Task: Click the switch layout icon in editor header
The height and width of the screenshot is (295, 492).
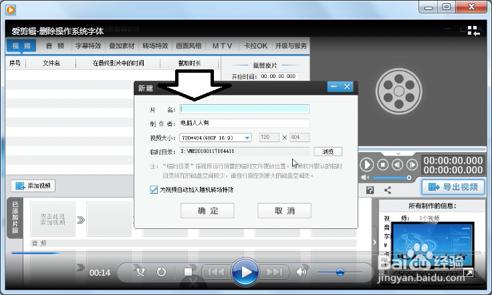Action: [474, 31]
